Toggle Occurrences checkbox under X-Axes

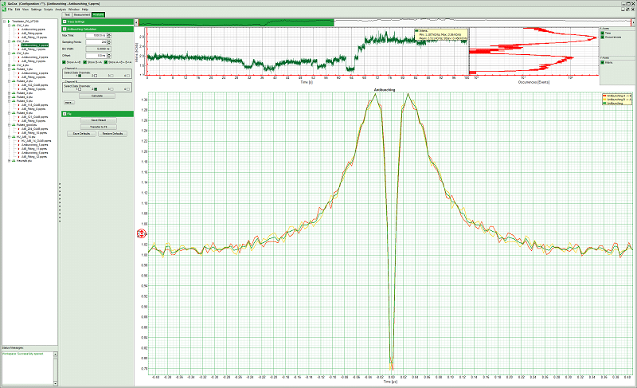pos(603,37)
